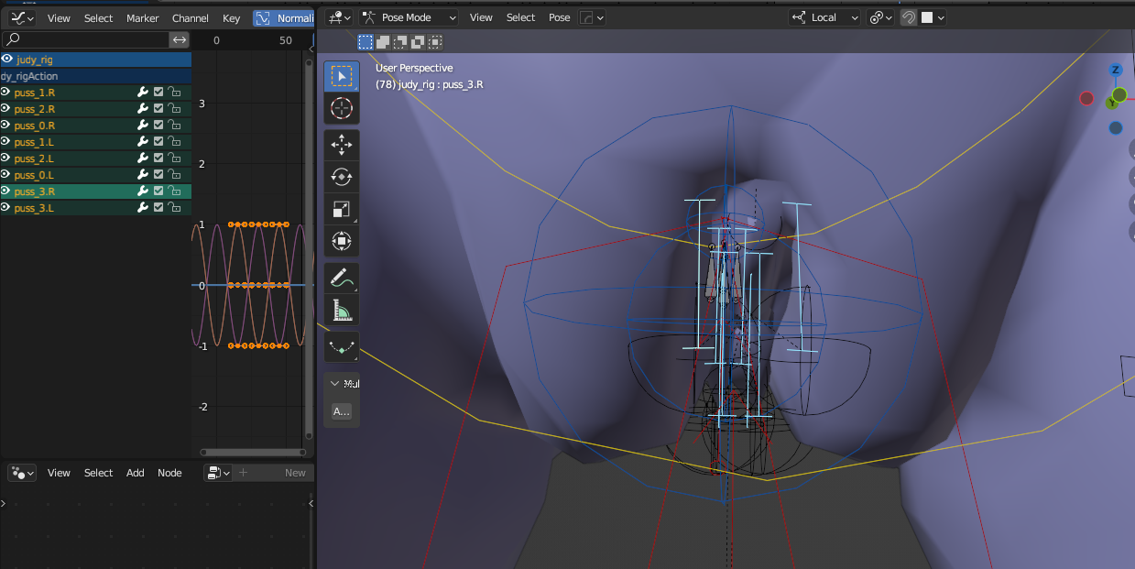Open the Local transform orientation dropdown
Screen dimensions: 1135x569
[x=824, y=17]
